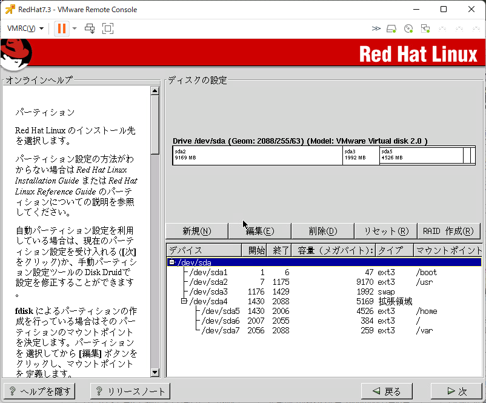
Task: Click the 新規(N) button
Action: pos(197,231)
